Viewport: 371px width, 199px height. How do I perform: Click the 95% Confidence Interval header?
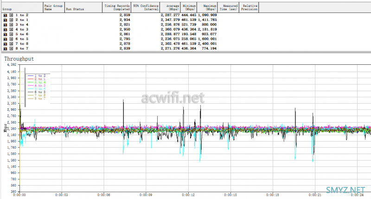[146, 7]
